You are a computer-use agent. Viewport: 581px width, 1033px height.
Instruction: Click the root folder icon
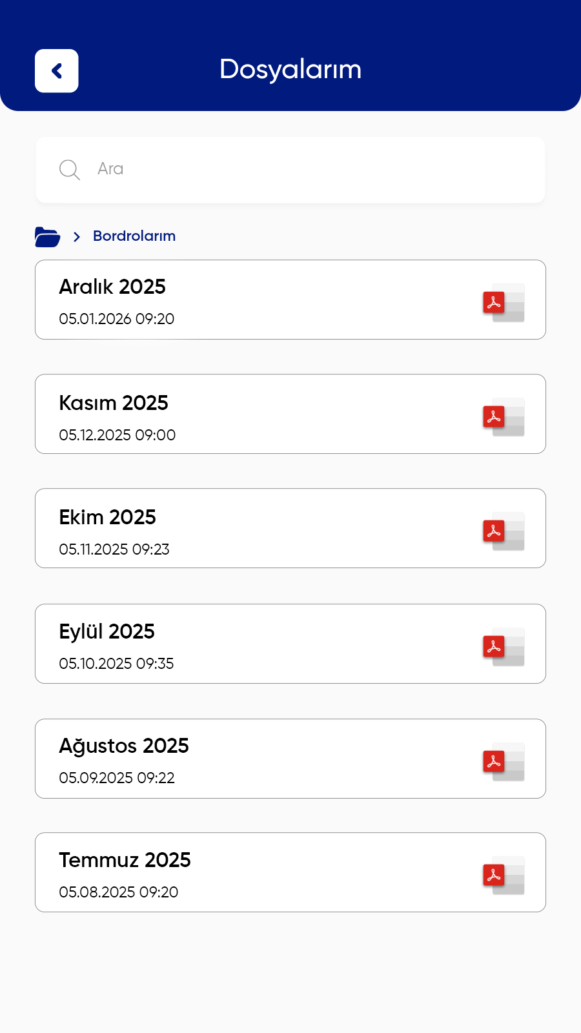(x=47, y=237)
